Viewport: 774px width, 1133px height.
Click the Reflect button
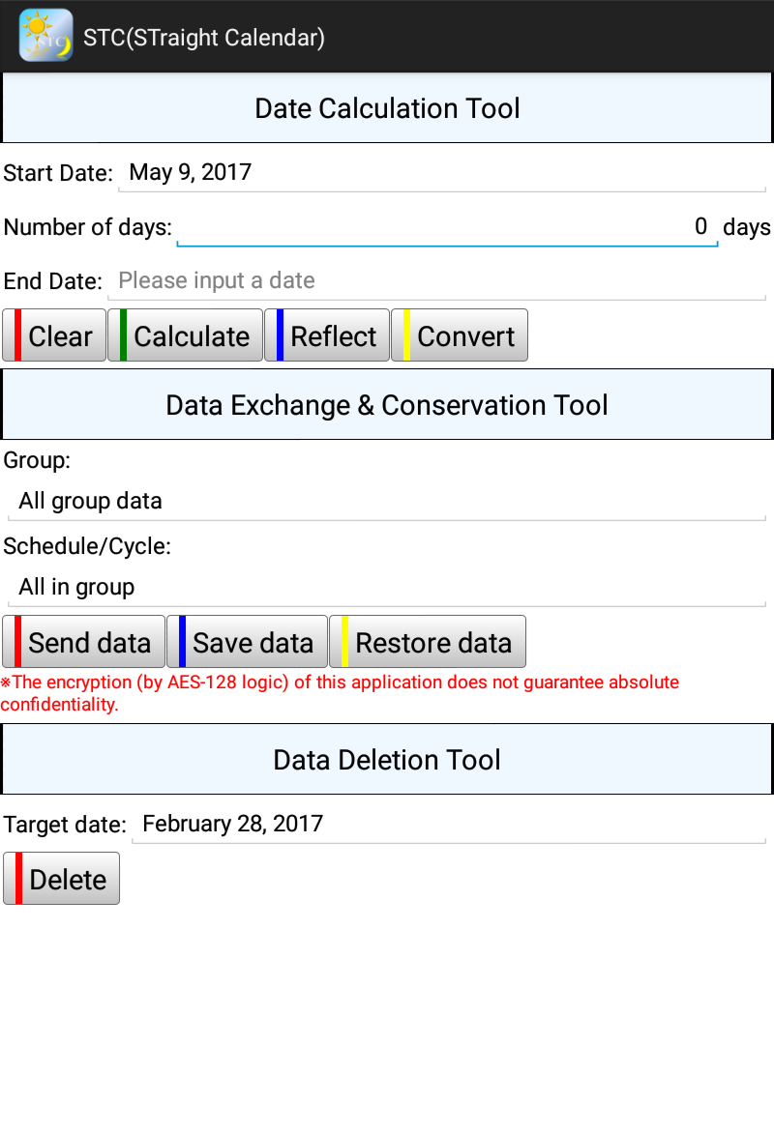coord(327,335)
